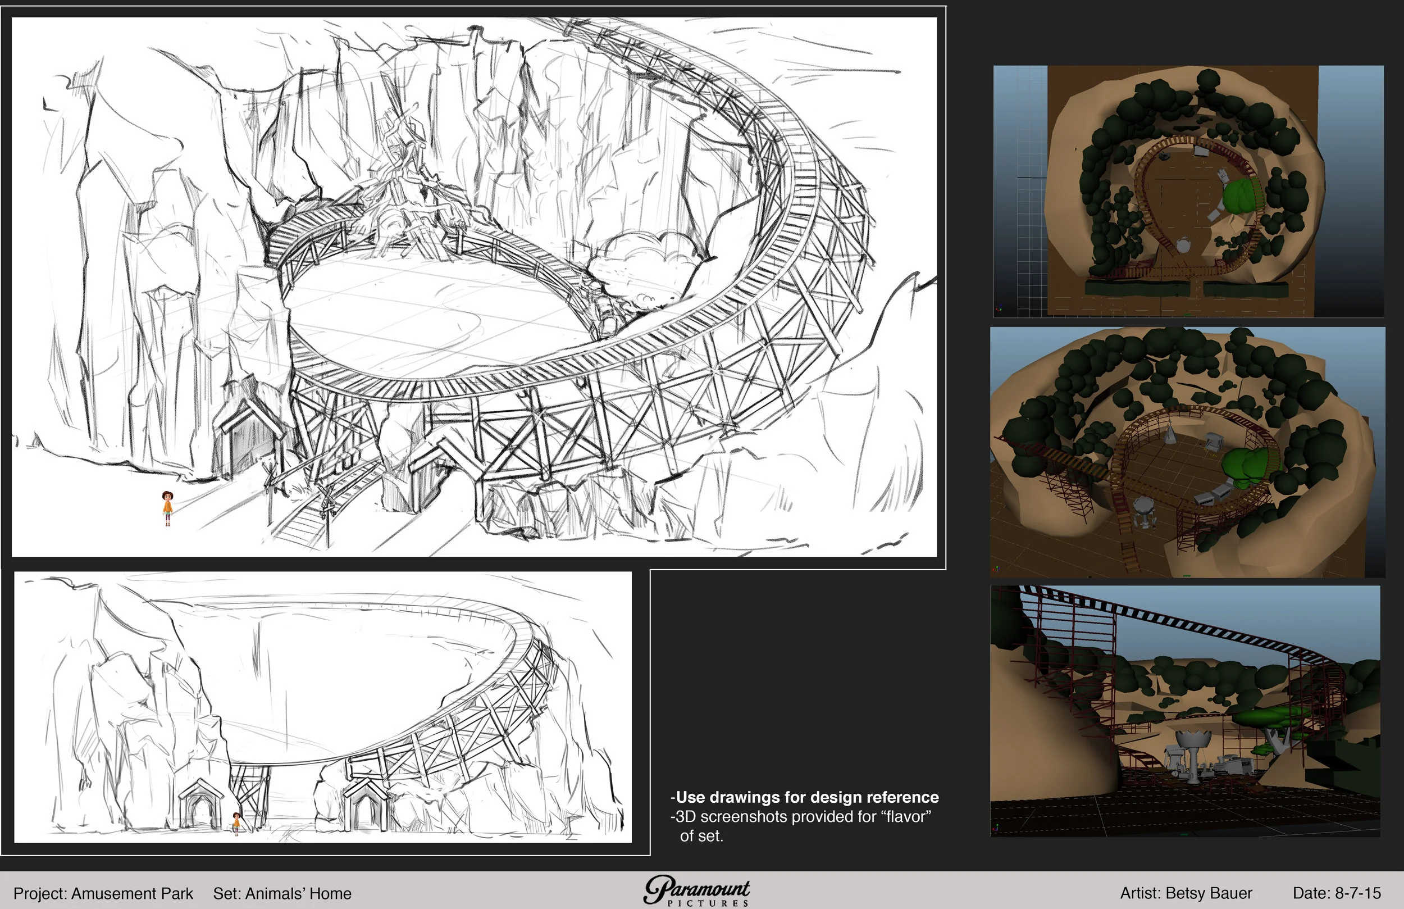Select the large coaster track concept sketch
The height and width of the screenshot is (909, 1404).
point(473,287)
